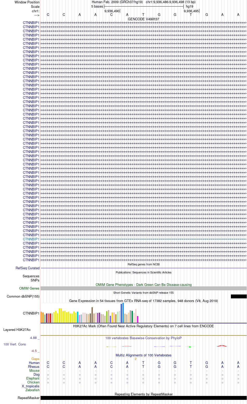Click the magenta bar in GTEx expression chart
Image resolution: width=247 pixels, height=404 pixels.
pos(138,319)
